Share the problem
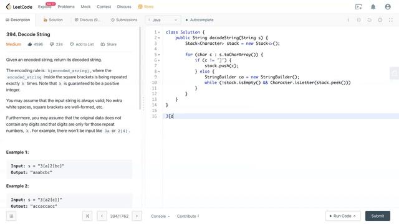The height and width of the screenshot is (224, 399). click(x=108, y=44)
